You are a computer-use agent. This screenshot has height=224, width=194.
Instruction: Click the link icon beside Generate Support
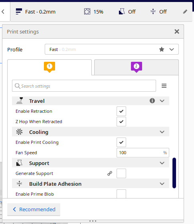click(x=110, y=173)
